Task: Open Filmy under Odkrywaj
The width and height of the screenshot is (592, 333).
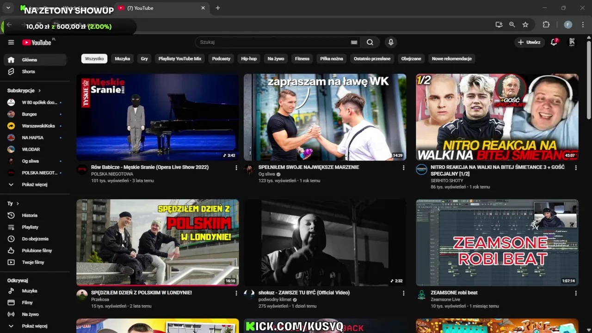Action: [x=36, y=302]
